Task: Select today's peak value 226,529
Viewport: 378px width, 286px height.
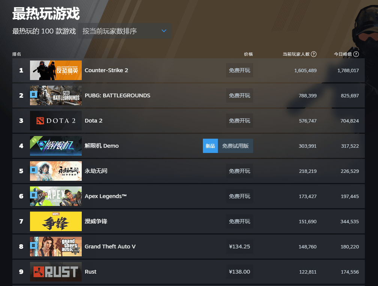Action: (x=350, y=171)
